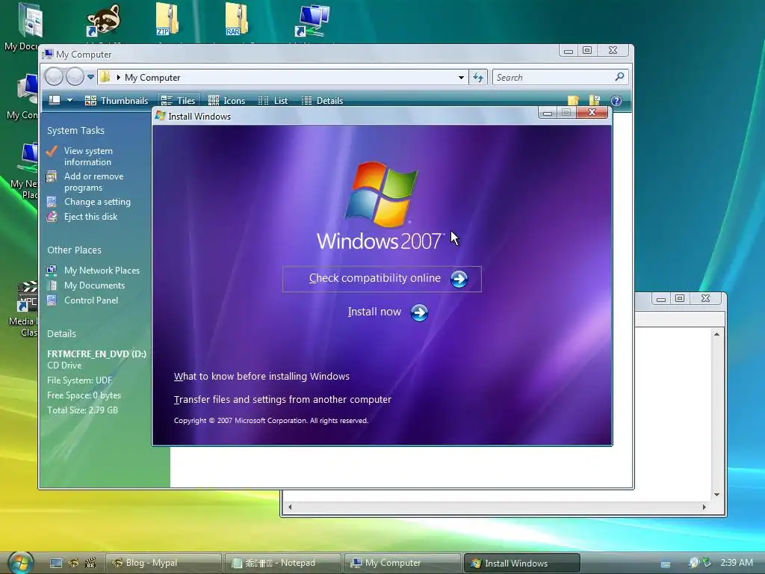This screenshot has height=574, width=765.
Task: Open Help icon in My Computer toolbar
Action: 616,101
